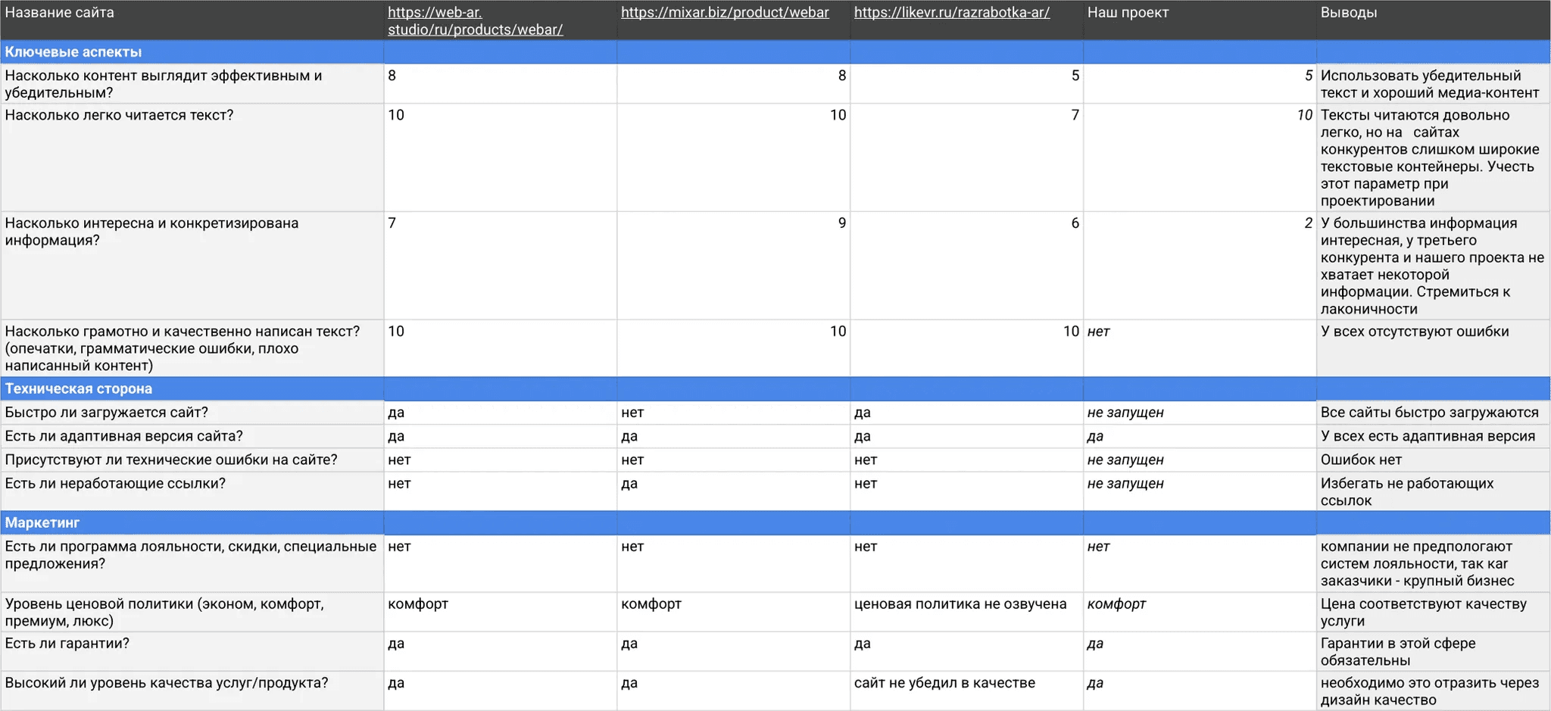Select the 'Ключевые аспекты' section row
The height and width of the screenshot is (711, 1551).
[x=73, y=52]
